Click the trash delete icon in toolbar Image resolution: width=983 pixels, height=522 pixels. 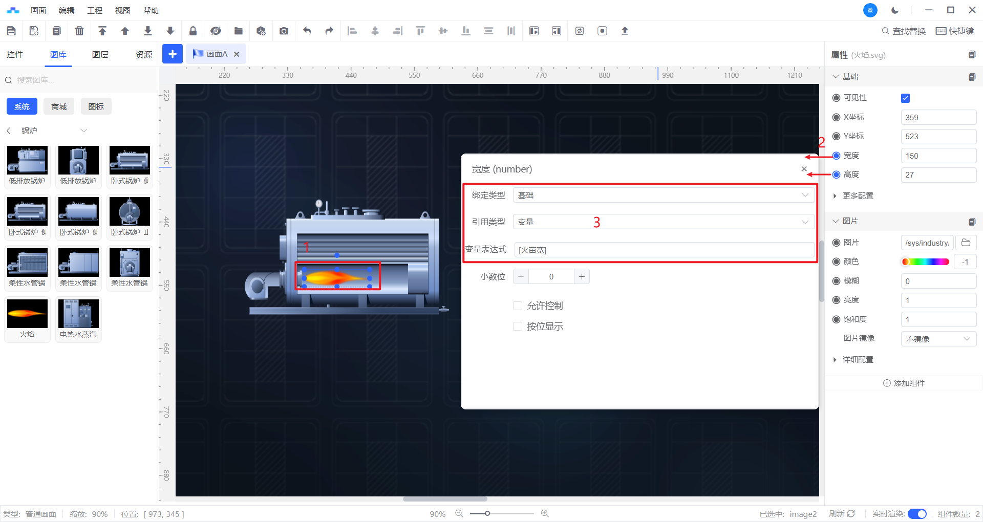79,31
